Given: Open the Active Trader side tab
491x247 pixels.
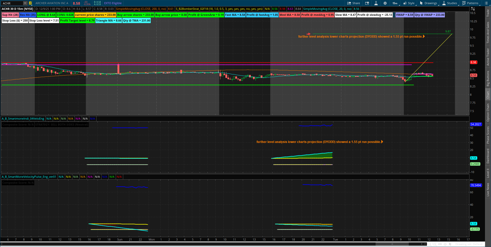Looking at the screenshot, I should [488, 57].
